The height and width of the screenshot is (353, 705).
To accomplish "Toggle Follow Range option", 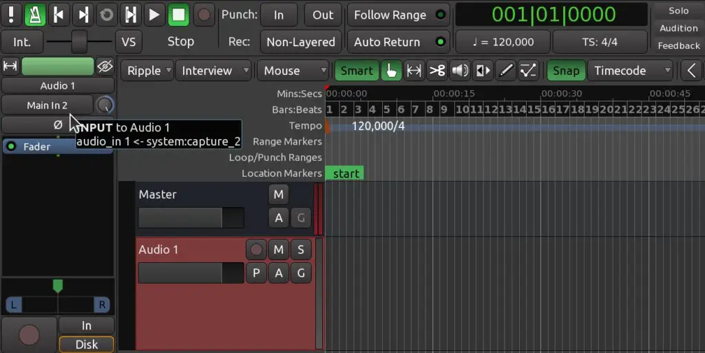I will (x=398, y=14).
